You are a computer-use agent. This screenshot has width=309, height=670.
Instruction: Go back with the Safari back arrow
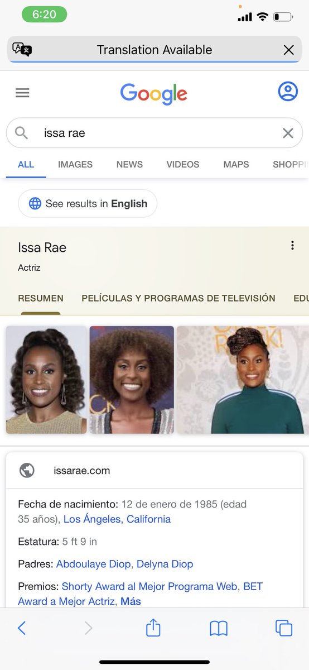coord(22,628)
